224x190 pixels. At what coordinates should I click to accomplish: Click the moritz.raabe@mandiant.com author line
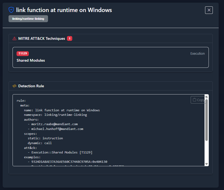click(53, 124)
